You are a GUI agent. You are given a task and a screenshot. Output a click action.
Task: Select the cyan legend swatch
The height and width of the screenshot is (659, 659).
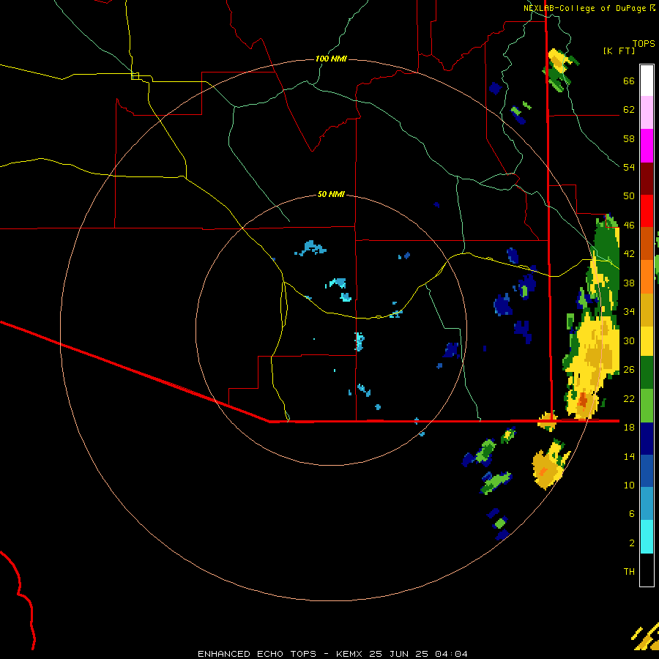pyautogui.click(x=647, y=537)
